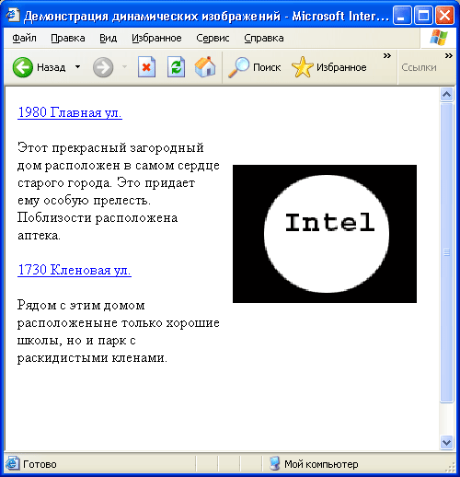Open Forward history dropdown arrow

[124, 66]
